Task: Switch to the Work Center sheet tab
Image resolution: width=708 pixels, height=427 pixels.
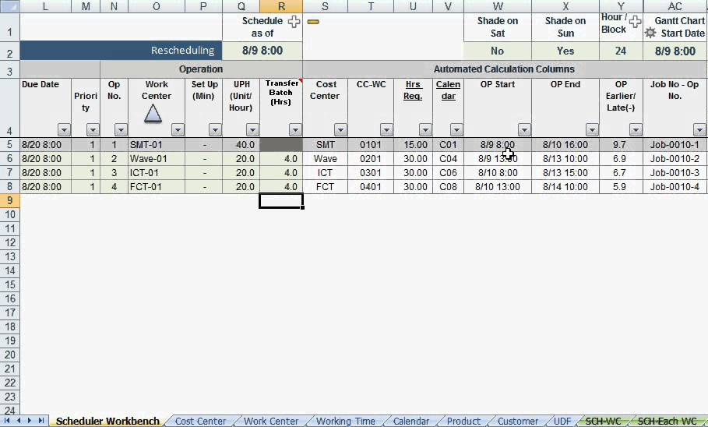Action: [271, 421]
